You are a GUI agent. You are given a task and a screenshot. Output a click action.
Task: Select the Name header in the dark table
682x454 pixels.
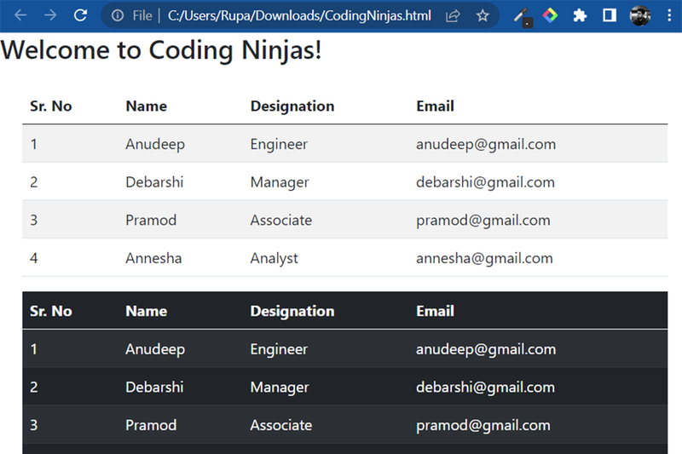[x=146, y=311]
